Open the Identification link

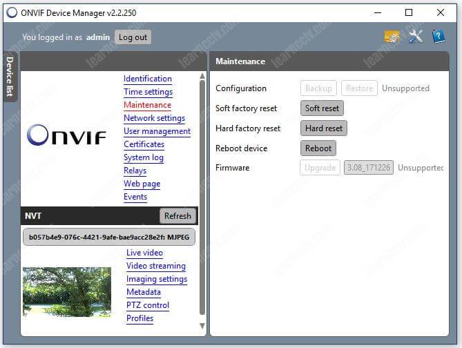pyautogui.click(x=148, y=79)
